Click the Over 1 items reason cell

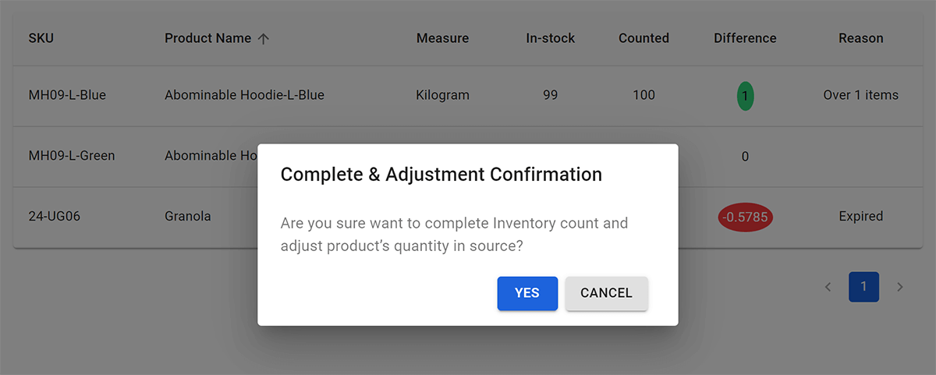click(x=860, y=95)
